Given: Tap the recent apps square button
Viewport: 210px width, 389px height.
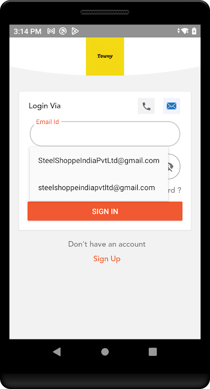Looking at the screenshot, I should click(x=153, y=352).
